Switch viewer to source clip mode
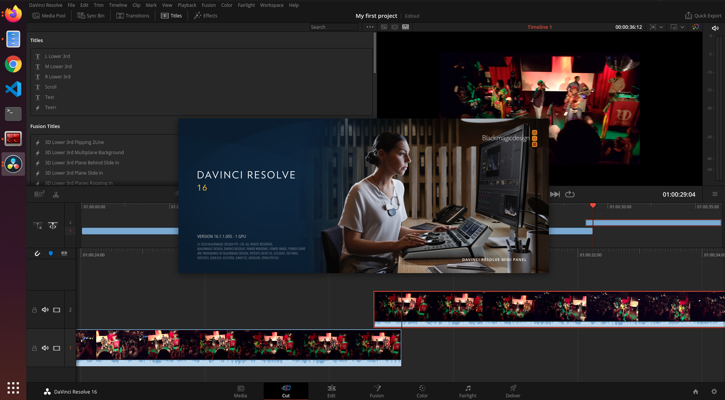This screenshot has height=400, width=725. coord(384,27)
